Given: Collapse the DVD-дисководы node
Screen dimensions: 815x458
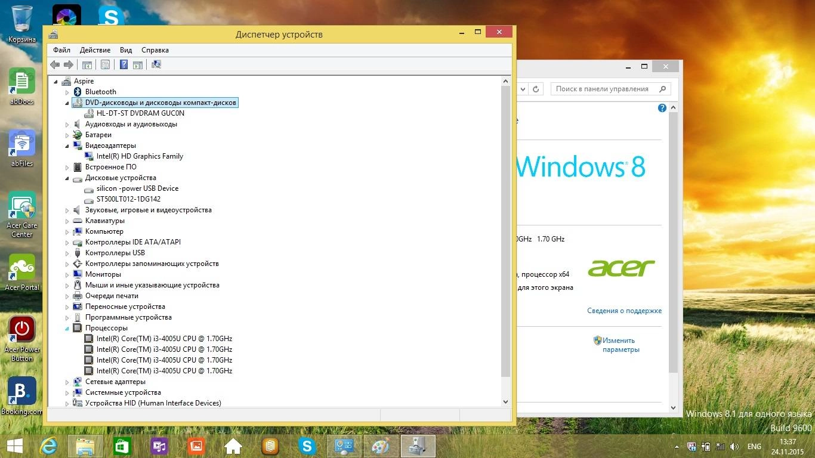Looking at the screenshot, I should 67,103.
